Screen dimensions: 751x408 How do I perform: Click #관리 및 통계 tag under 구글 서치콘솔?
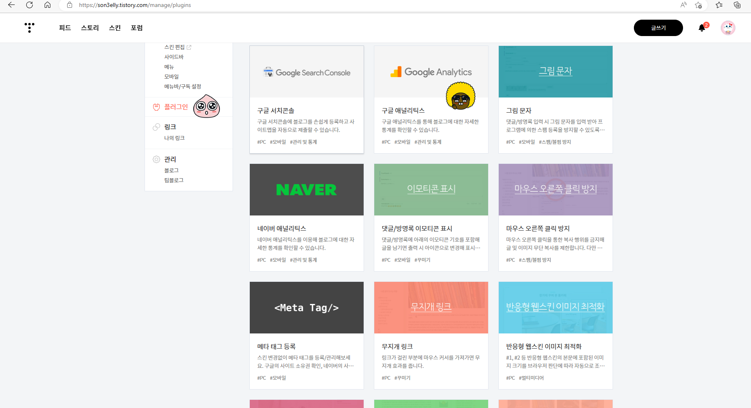303,142
